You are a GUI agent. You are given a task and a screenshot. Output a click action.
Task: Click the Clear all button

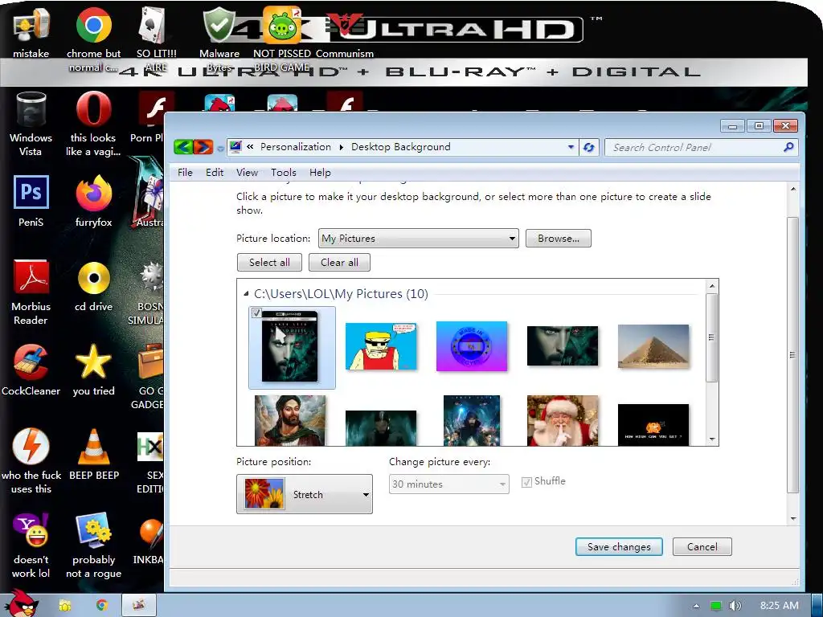click(339, 263)
